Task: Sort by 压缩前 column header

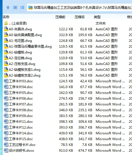Action: [x=60, y=17]
